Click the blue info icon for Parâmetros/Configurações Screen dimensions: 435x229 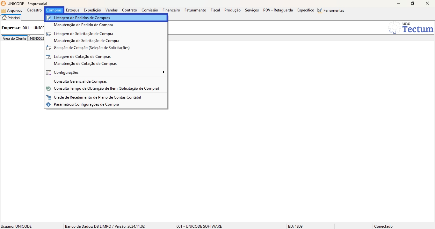click(x=48, y=104)
